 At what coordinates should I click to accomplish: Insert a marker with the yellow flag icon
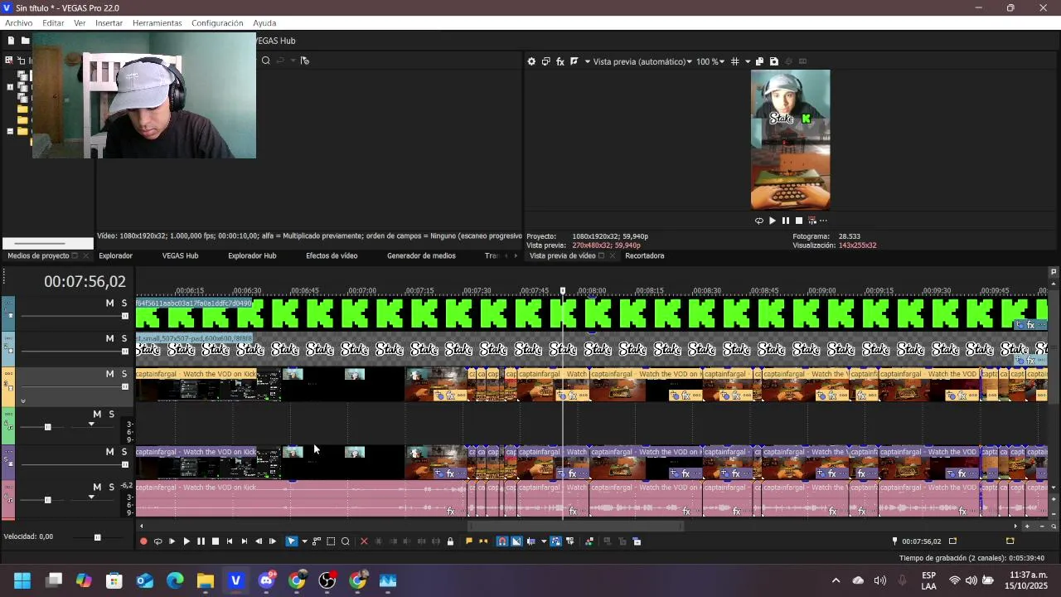469,541
